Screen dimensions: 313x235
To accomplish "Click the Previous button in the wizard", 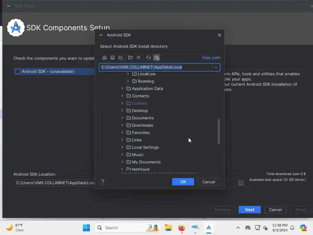I will coord(223,210).
